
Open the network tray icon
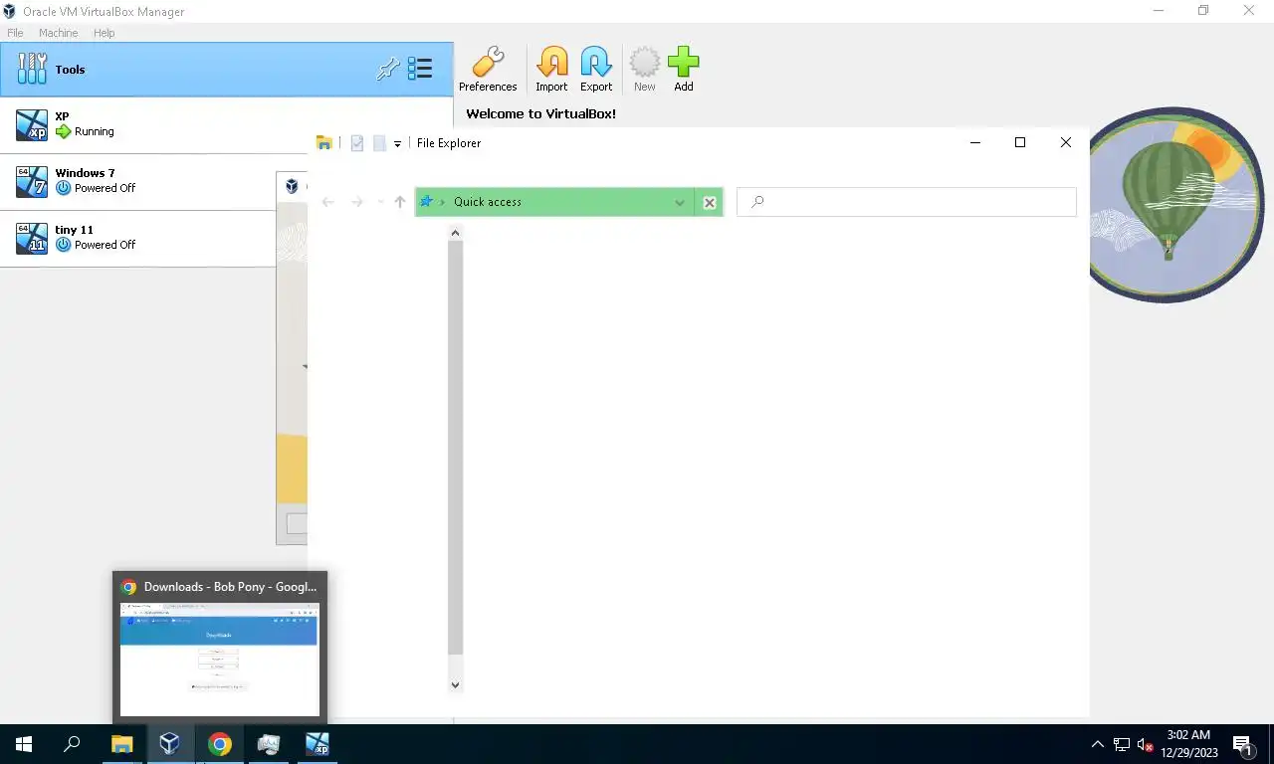click(1122, 744)
